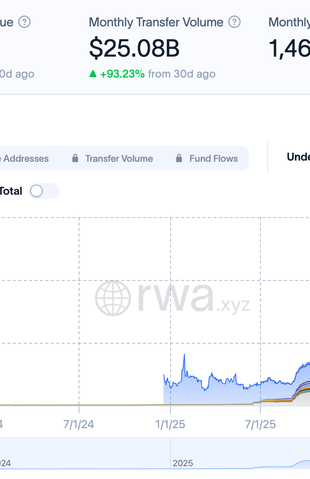The image size is (310, 479).
Task: Click the lock icon on Transfer Volume
Action: (75, 158)
